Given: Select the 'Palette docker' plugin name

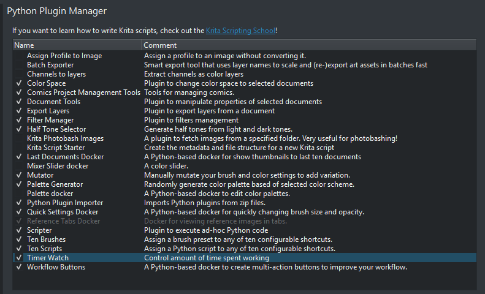Looking at the screenshot, I should 50,194.
